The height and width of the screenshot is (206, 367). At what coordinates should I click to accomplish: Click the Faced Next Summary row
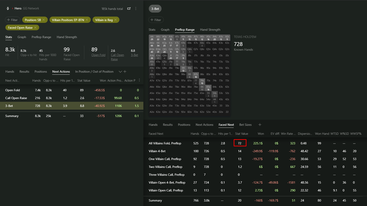[255, 201]
